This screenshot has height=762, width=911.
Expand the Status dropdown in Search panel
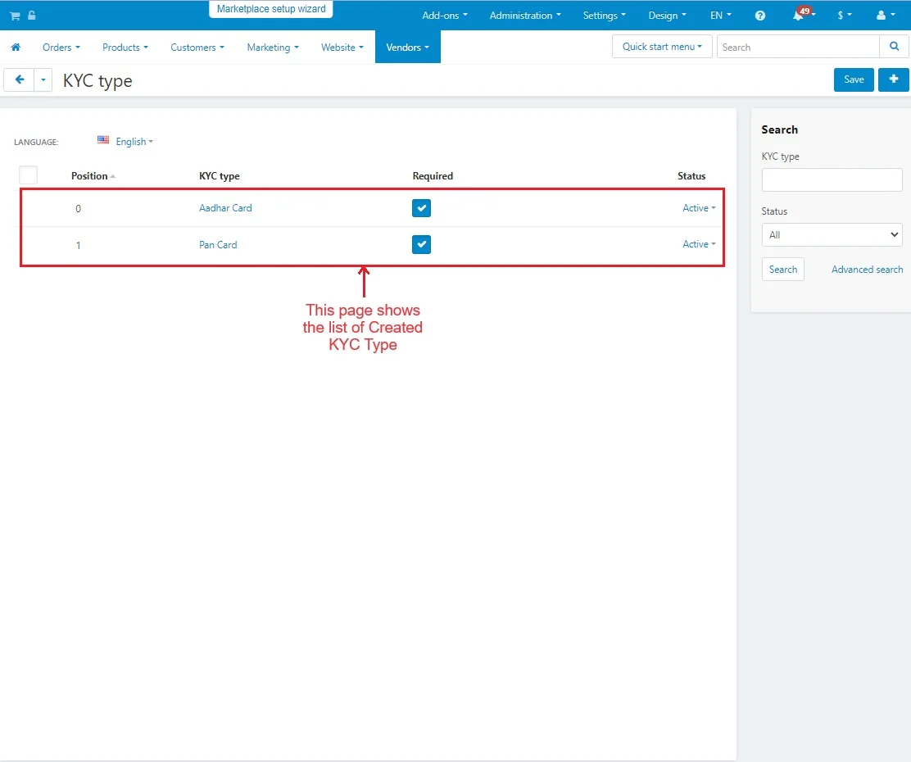pos(832,235)
